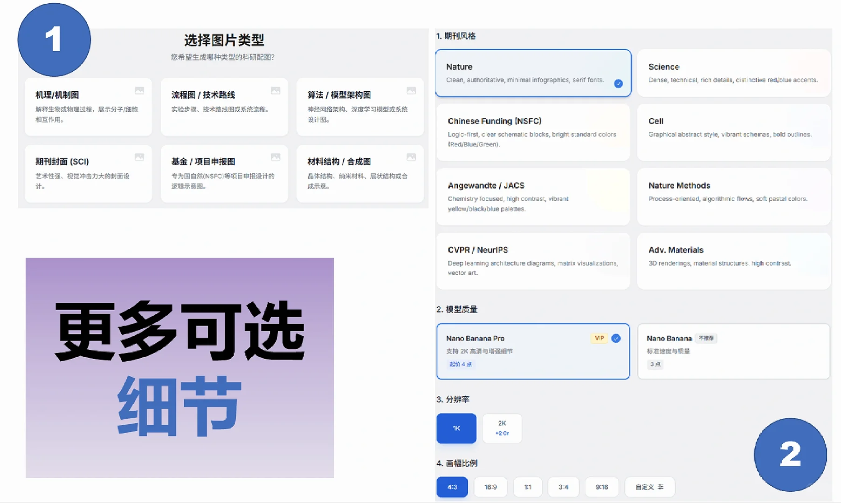Image resolution: width=841 pixels, height=503 pixels.
Task: Select the CVPR / NeurIPS style
Action: tap(533, 261)
